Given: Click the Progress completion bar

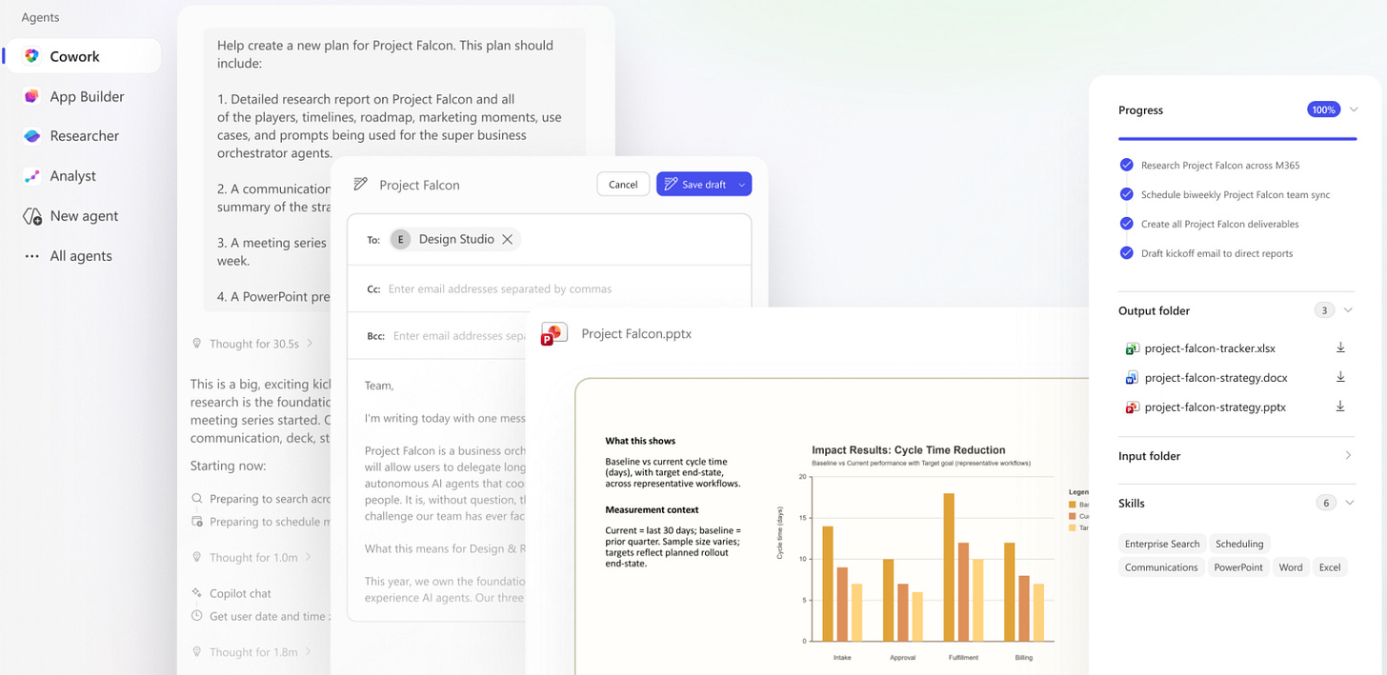Looking at the screenshot, I should click(1237, 139).
